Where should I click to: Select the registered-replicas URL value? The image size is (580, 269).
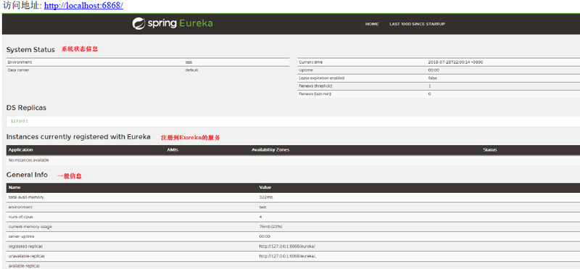tap(287, 246)
